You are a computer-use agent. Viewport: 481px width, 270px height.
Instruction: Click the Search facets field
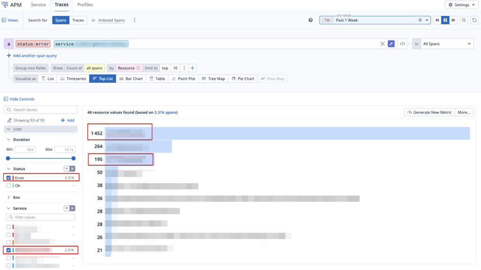pos(41,110)
